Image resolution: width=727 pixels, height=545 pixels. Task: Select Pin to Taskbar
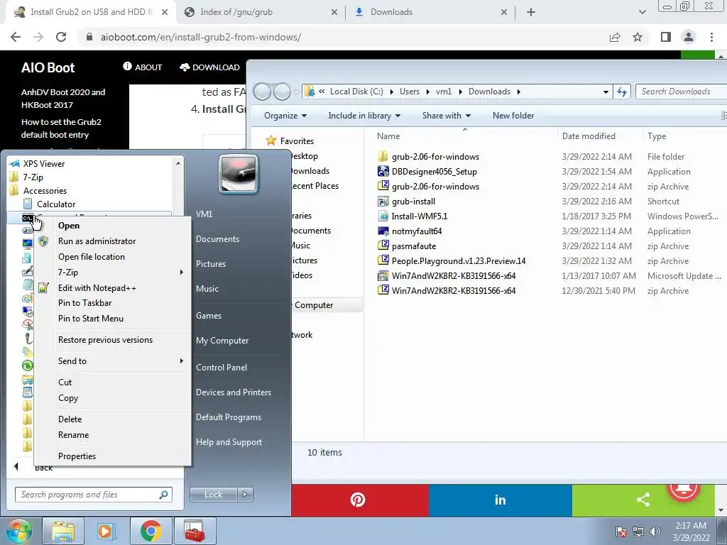85,302
